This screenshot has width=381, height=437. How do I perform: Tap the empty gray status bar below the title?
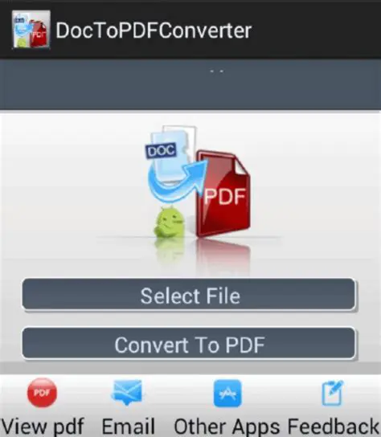[190, 84]
